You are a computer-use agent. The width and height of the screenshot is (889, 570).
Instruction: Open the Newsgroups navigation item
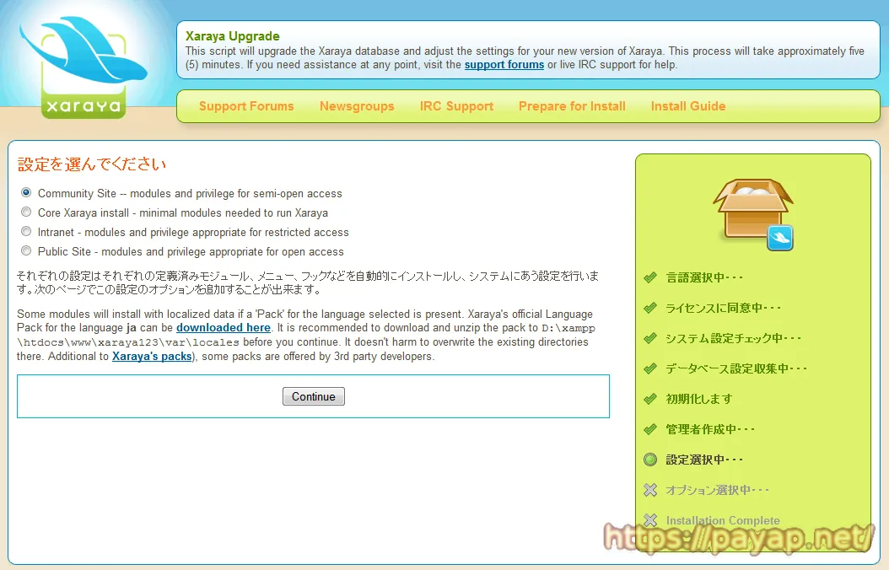(x=357, y=106)
